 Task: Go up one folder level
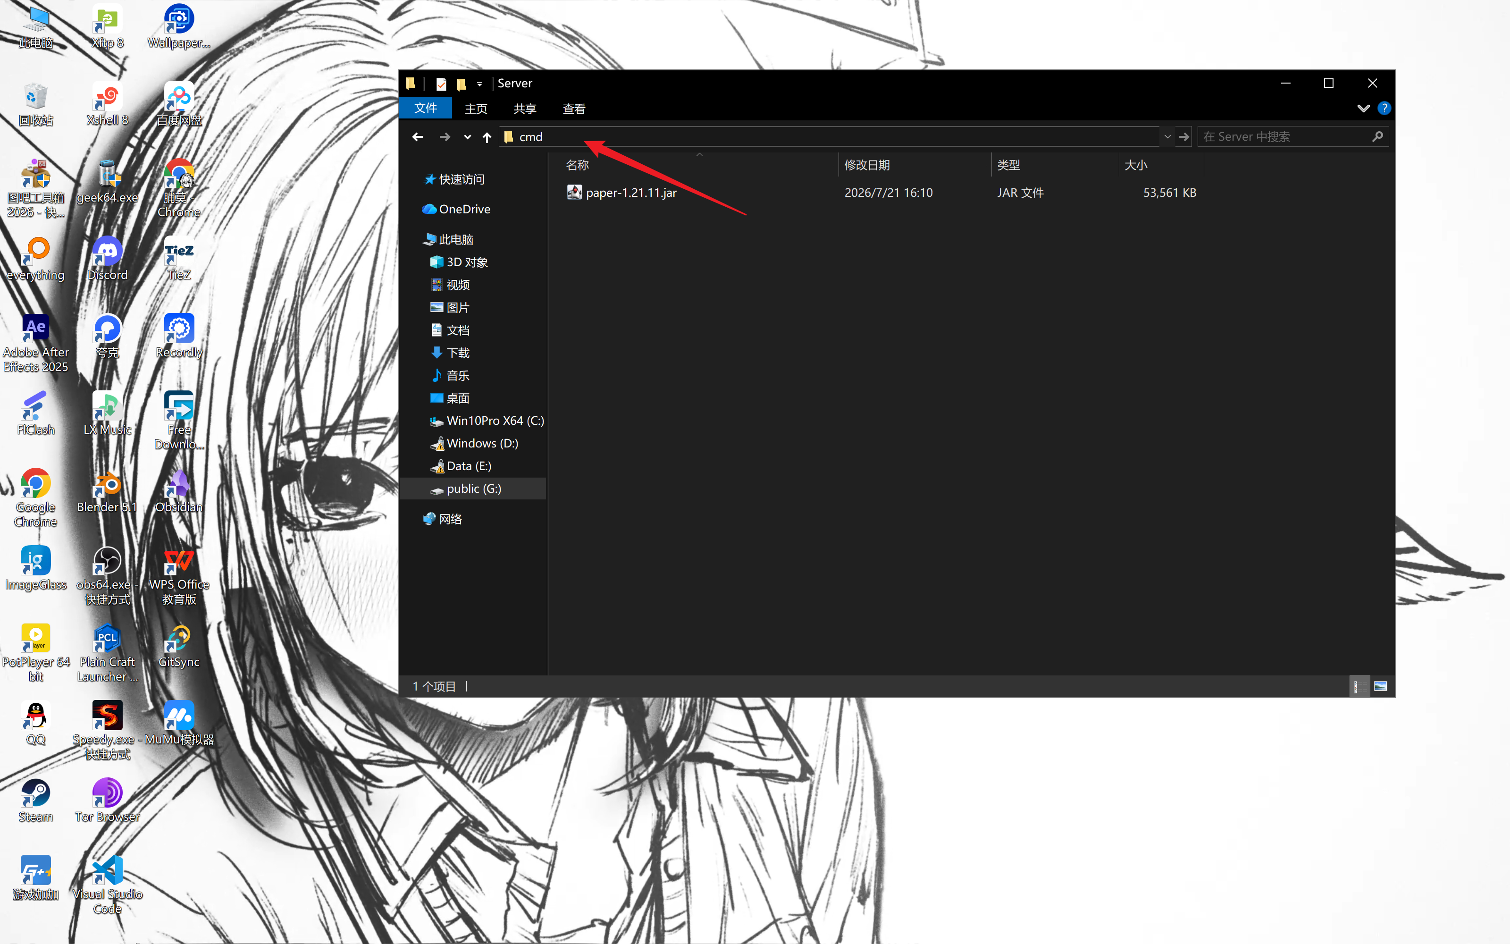click(x=487, y=137)
